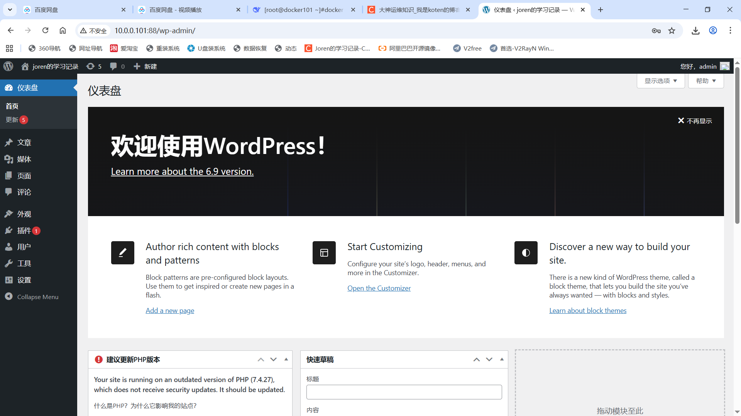The height and width of the screenshot is (416, 741).
Task: Click the 插件 plug icon in sidebar
Action: click(x=9, y=230)
